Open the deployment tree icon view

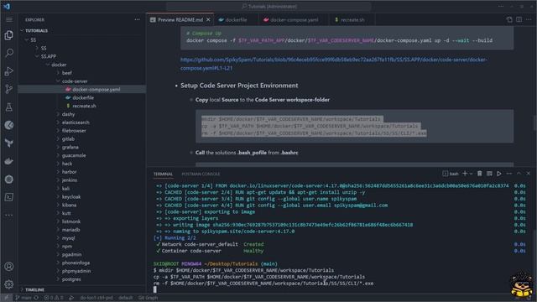pyautogui.click(x=9, y=143)
